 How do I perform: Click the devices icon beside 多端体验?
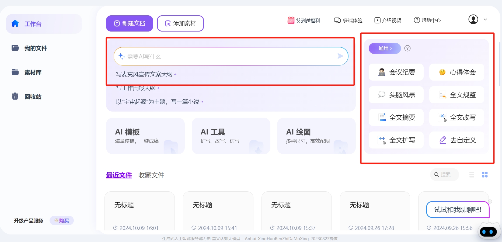pyautogui.click(x=337, y=20)
